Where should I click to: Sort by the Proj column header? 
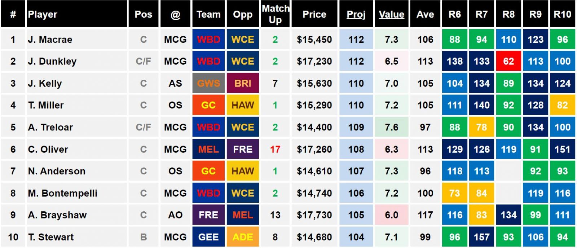356,14
